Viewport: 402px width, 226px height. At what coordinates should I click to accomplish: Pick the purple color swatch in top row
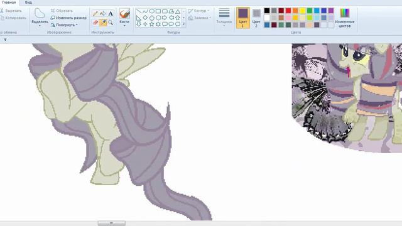[331, 11]
